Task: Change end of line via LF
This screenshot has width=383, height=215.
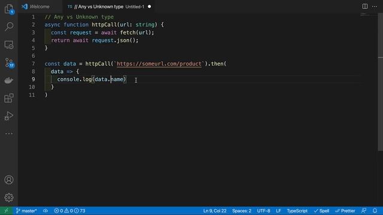Action: tap(278, 211)
